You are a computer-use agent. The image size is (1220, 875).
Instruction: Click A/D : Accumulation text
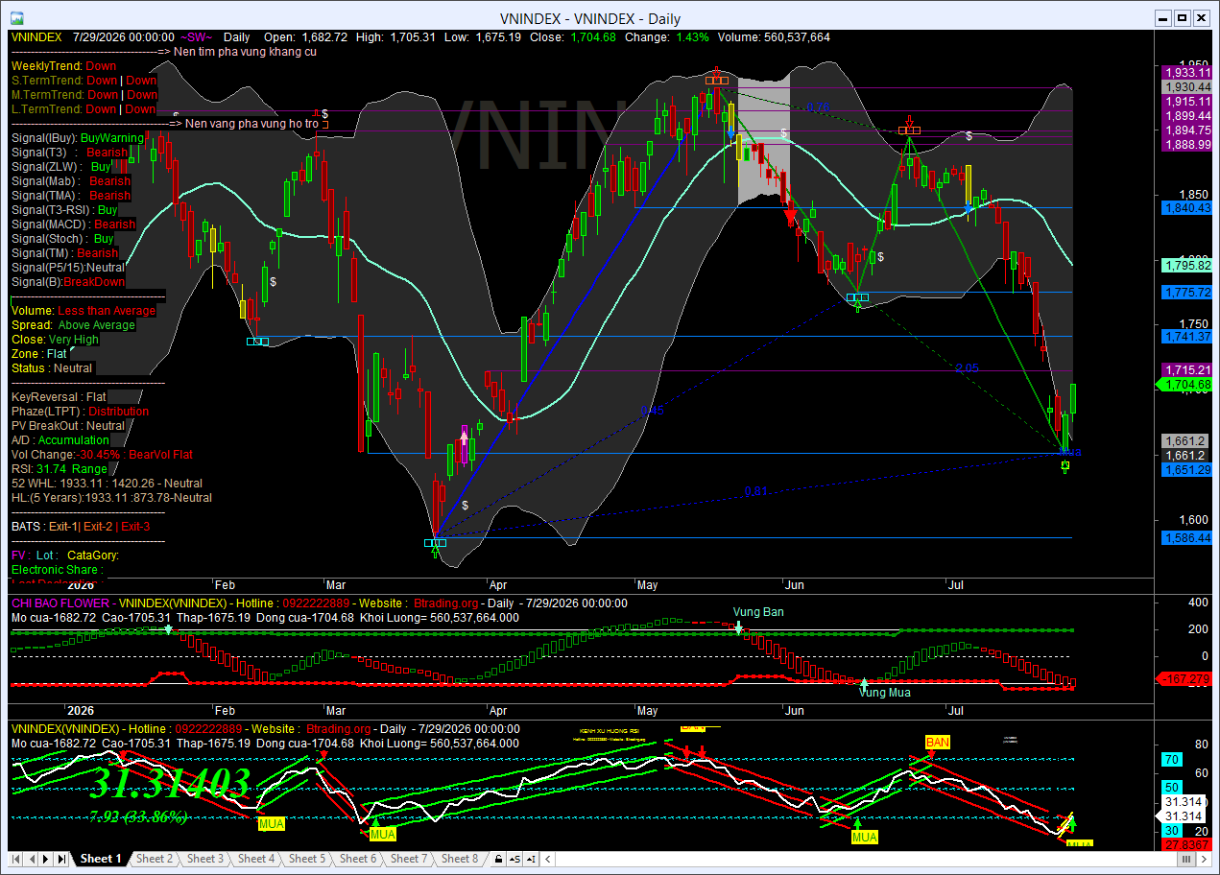60,440
